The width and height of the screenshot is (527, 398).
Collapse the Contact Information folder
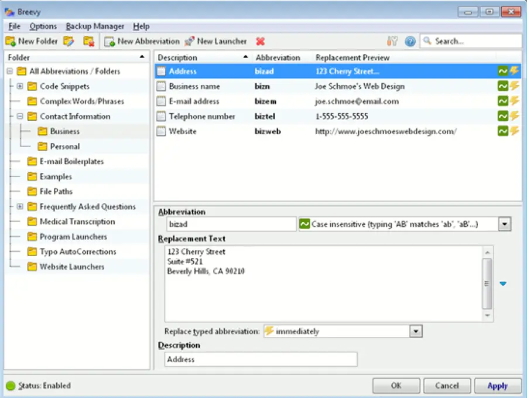(x=20, y=116)
